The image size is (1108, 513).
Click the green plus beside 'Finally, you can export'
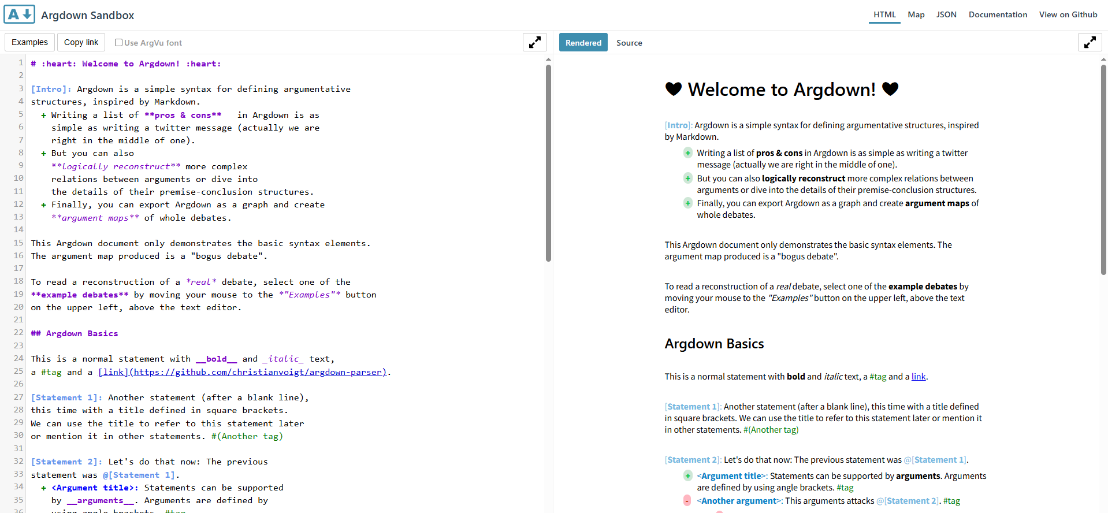[687, 203]
